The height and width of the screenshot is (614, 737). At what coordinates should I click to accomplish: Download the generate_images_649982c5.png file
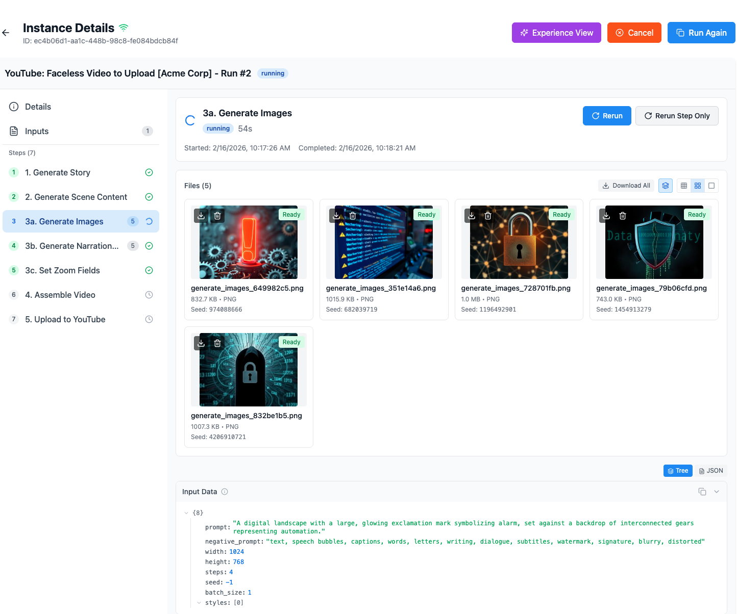(x=201, y=216)
